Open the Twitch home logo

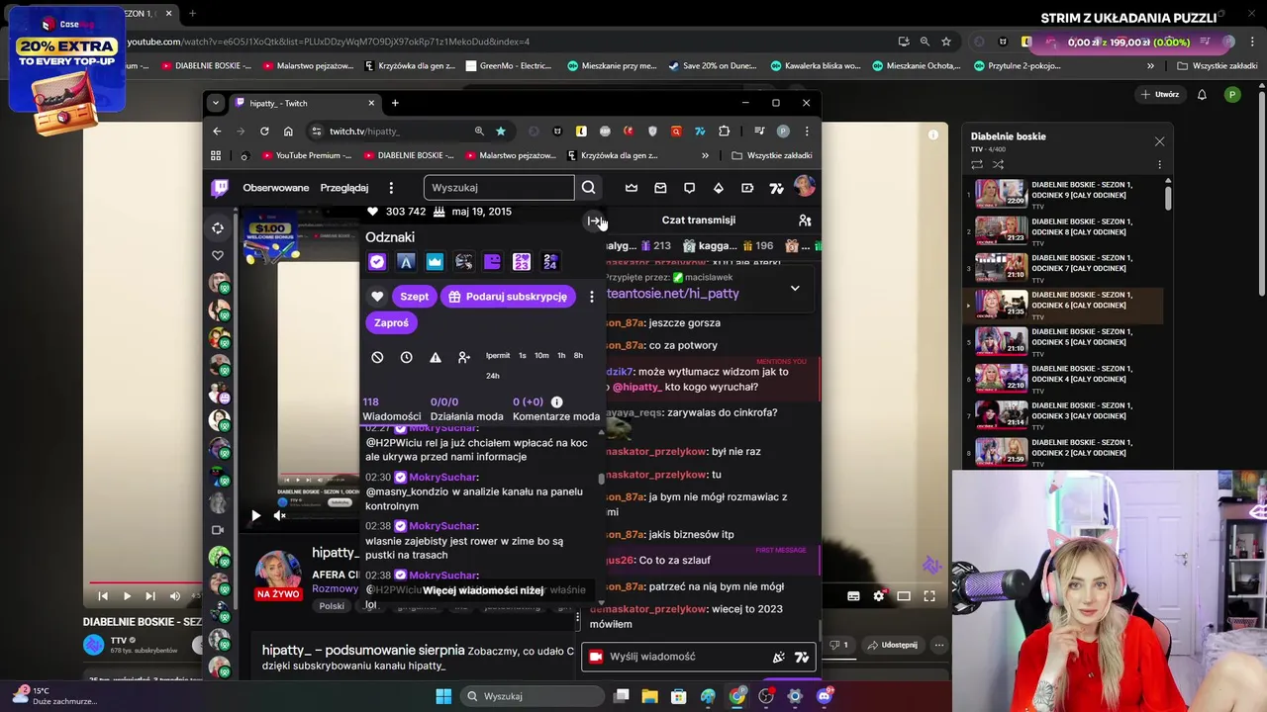[x=220, y=187]
